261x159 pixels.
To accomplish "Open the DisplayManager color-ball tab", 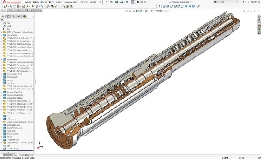I will pos(24,17).
